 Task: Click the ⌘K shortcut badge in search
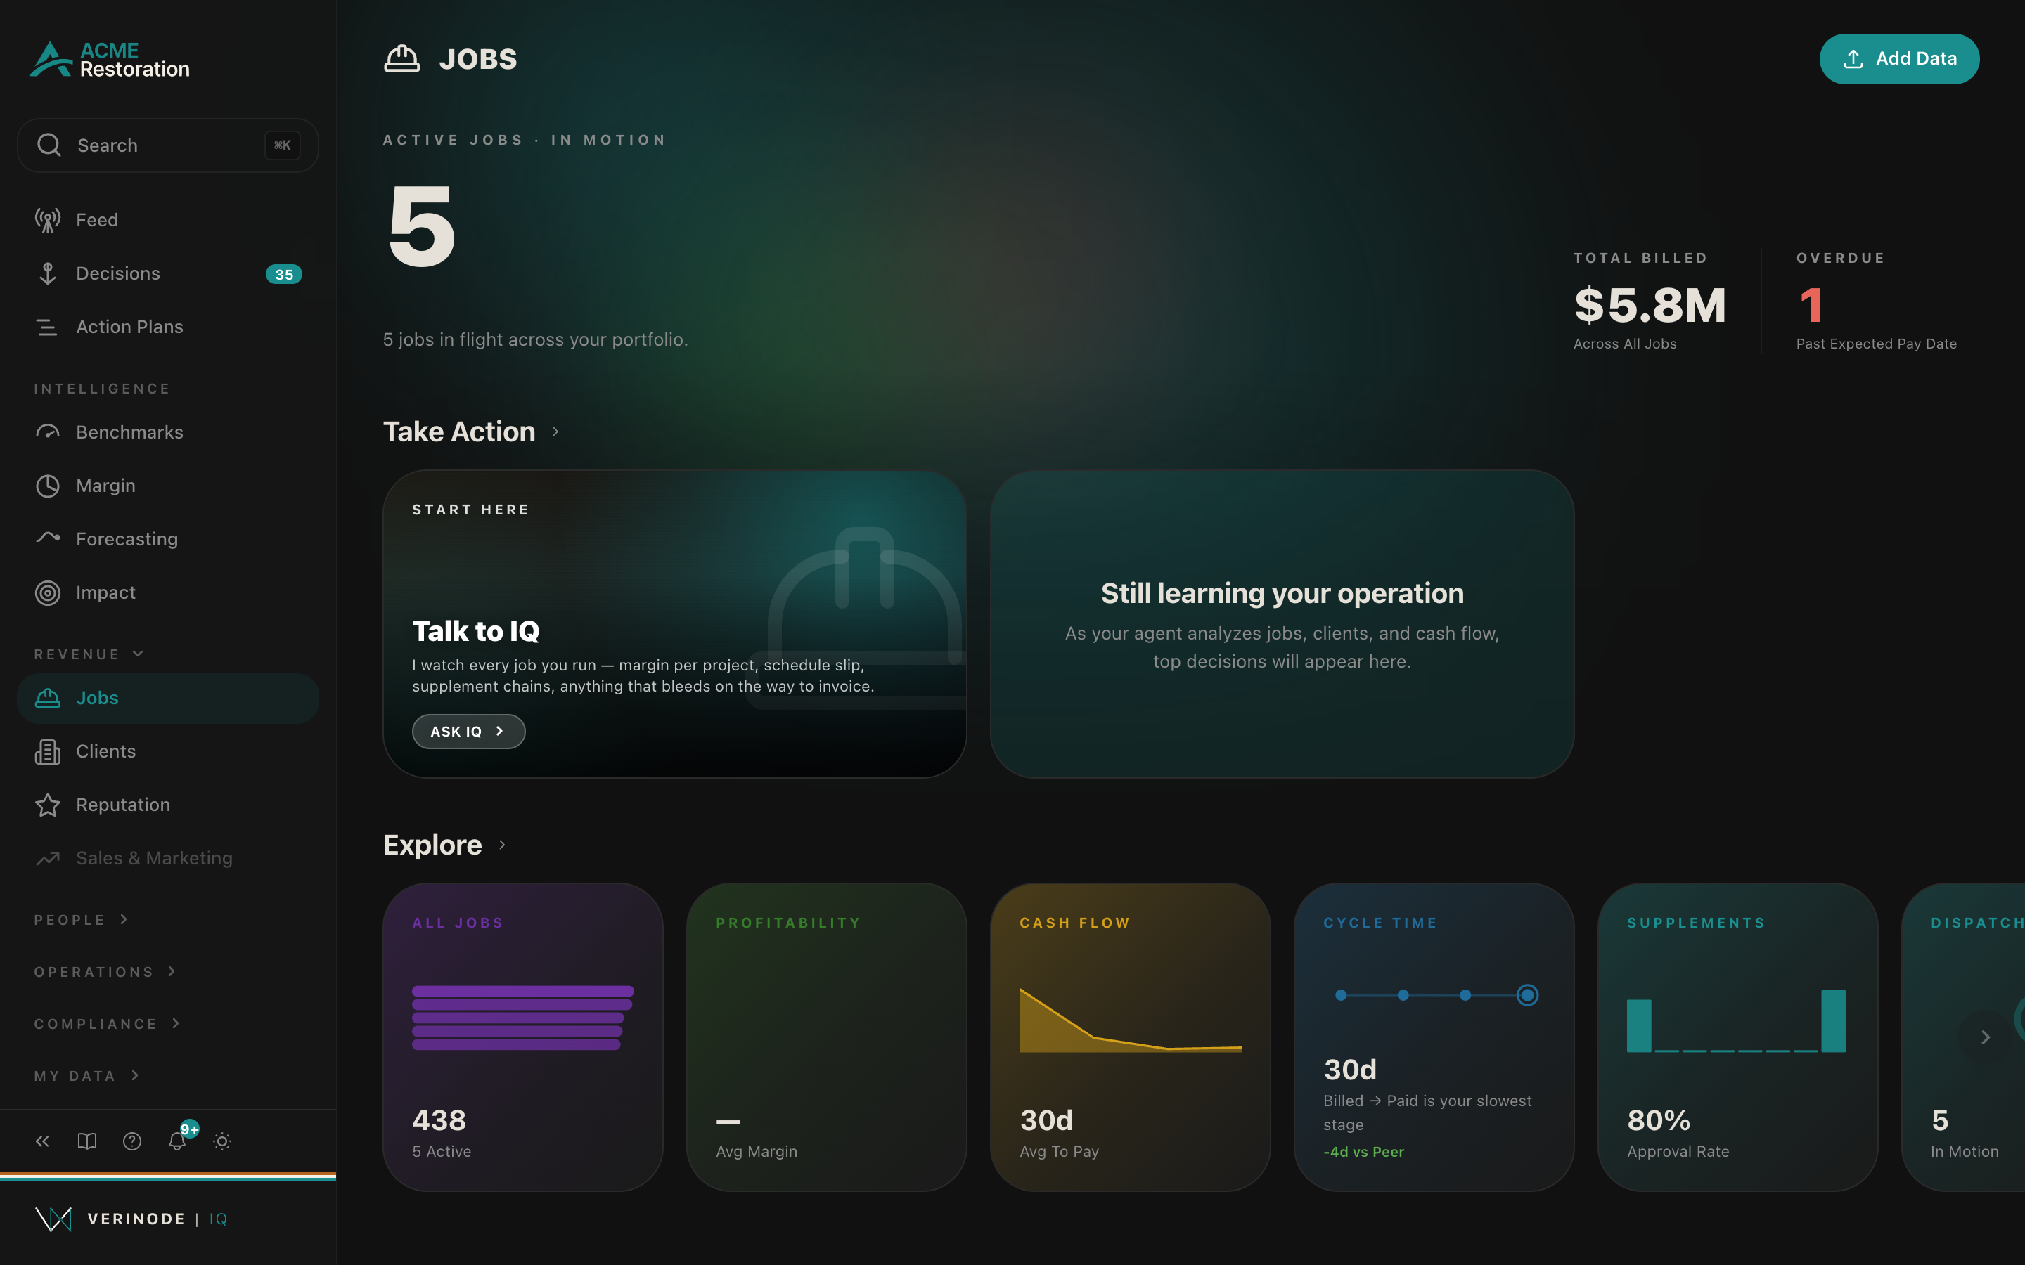[x=283, y=145]
